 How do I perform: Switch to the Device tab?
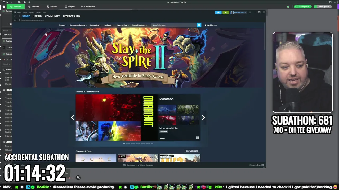coord(52,7)
